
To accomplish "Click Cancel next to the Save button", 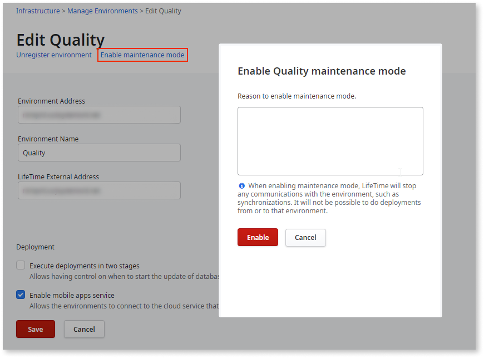I will 84,329.
